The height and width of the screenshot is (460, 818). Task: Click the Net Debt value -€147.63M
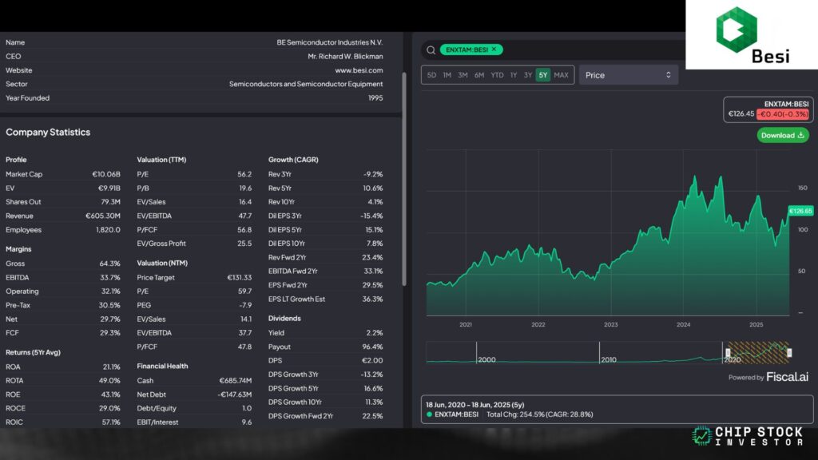[235, 395]
